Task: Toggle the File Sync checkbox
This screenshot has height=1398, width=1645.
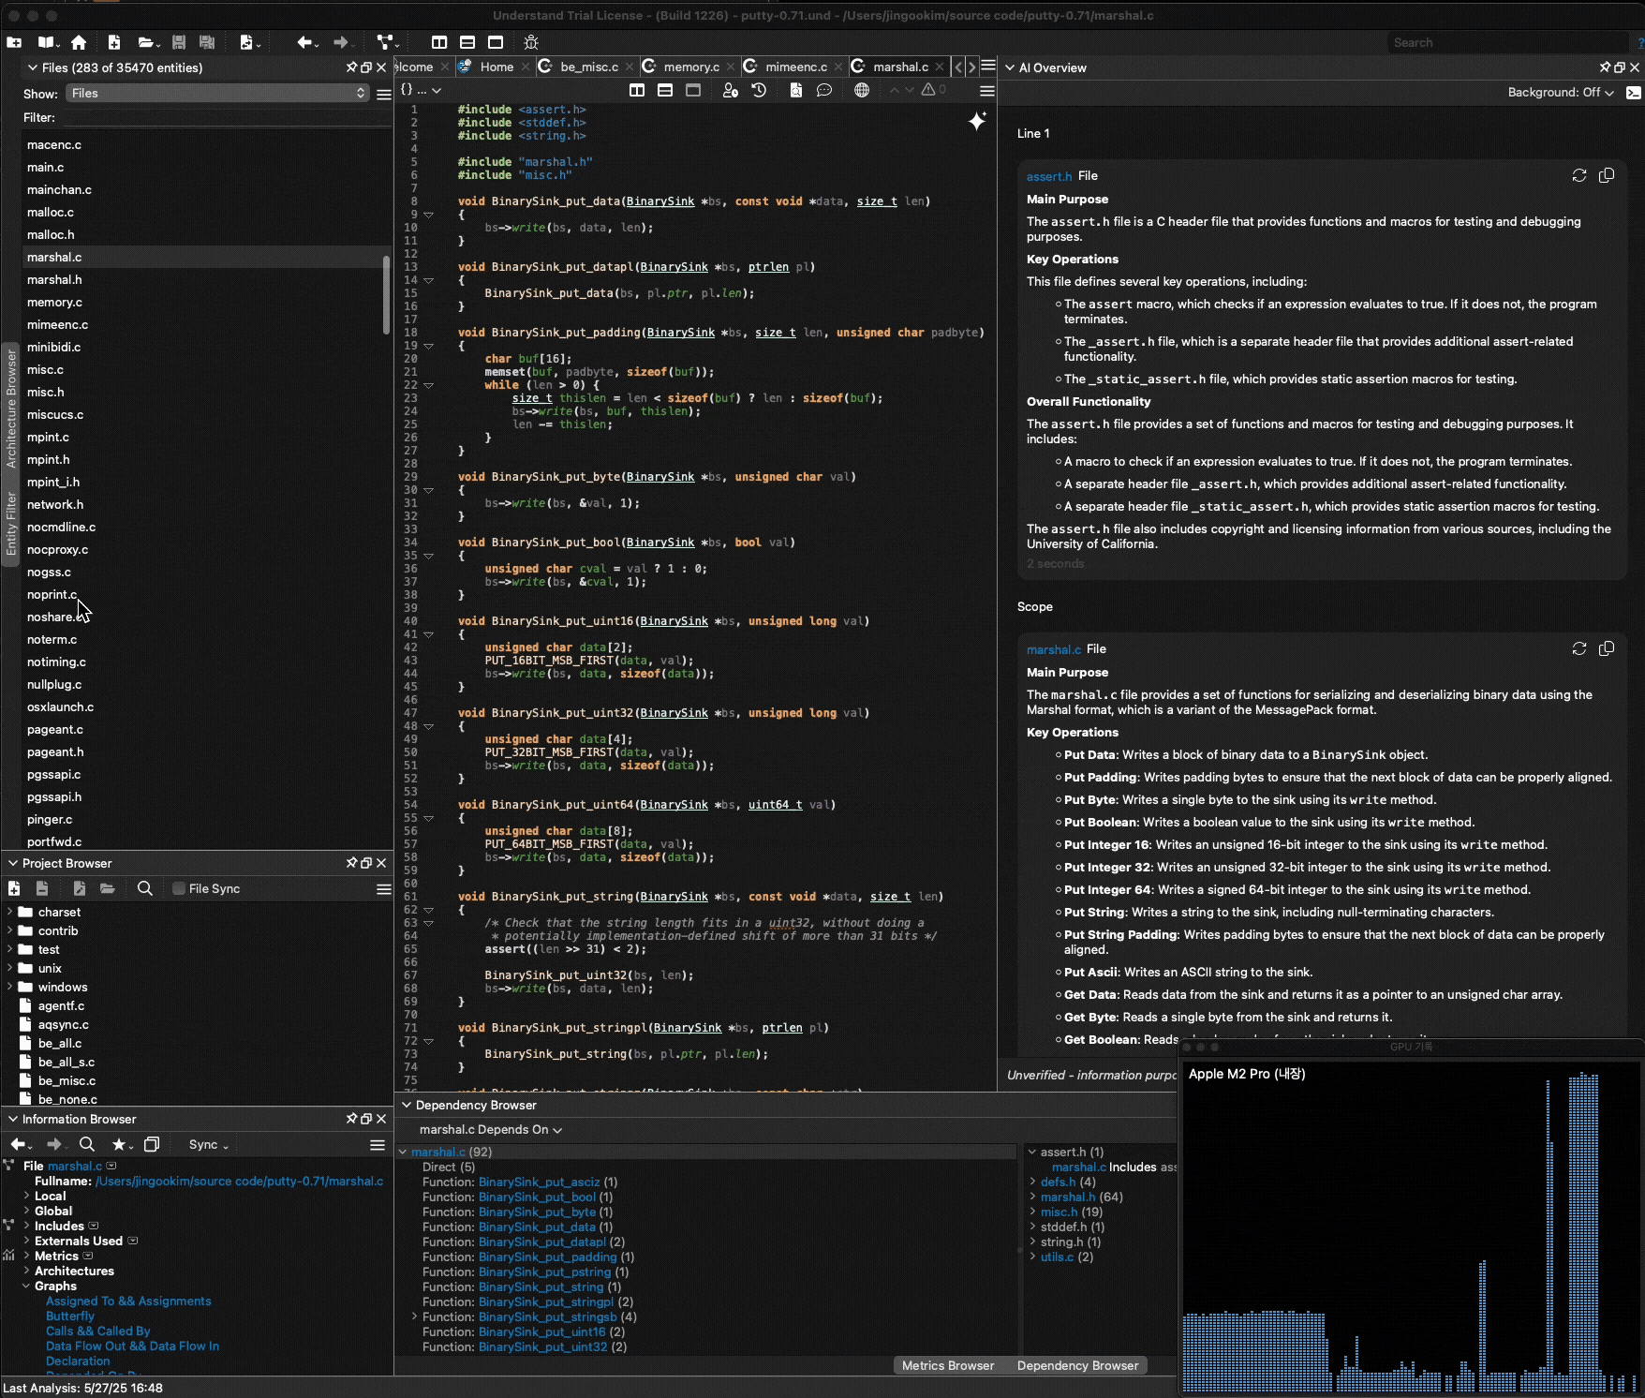Action: (x=179, y=888)
